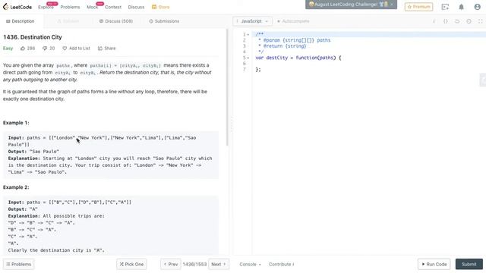
Task: Click the title 1436. Destination City
Action: (x=33, y=37)
